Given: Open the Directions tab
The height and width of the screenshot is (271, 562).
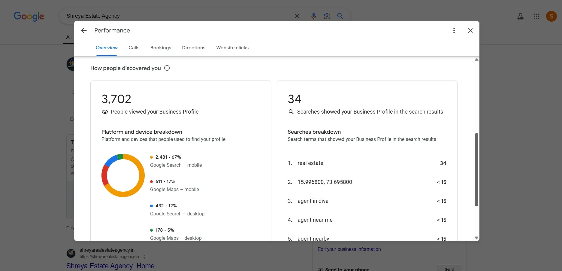Looking at the screenshot, I should (x=194, y=48).
